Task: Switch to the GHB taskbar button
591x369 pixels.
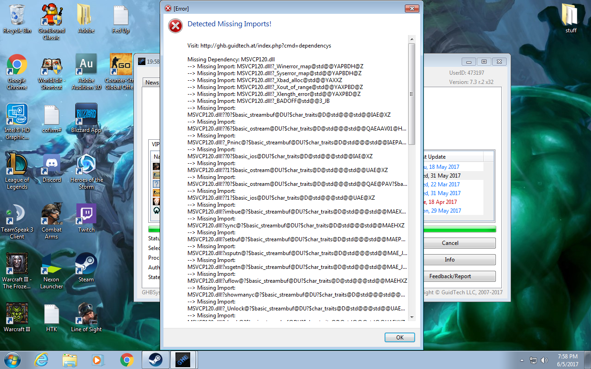Action: 184,360
